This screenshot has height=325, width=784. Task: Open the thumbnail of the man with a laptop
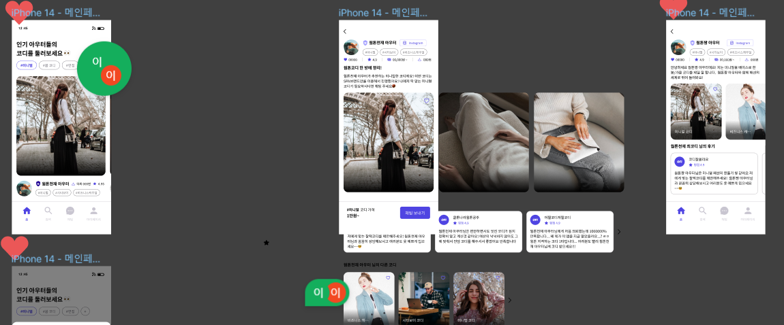click(x=424, y=298)
